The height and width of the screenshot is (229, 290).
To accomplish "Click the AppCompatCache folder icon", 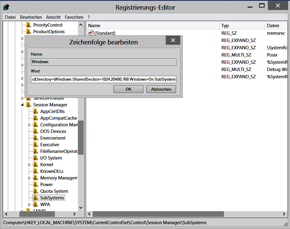I will [x=35, y=118].
